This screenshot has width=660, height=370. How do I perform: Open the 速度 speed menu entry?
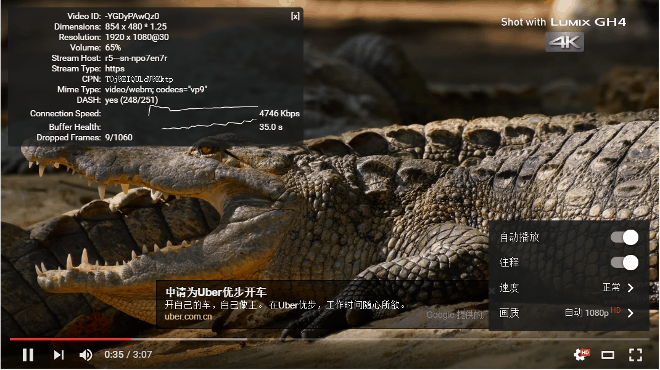[x=569, y=288]
